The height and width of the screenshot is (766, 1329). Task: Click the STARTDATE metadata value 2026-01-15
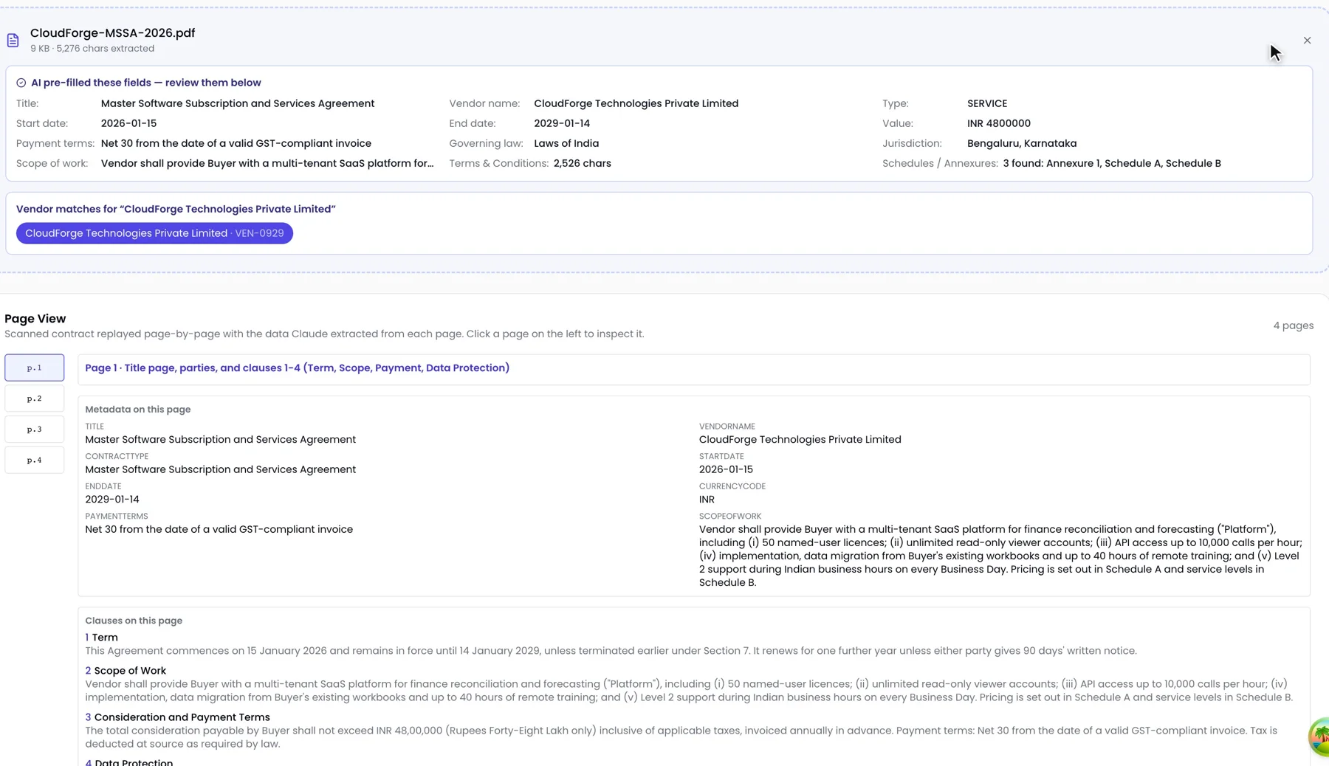tap(726, 469)
